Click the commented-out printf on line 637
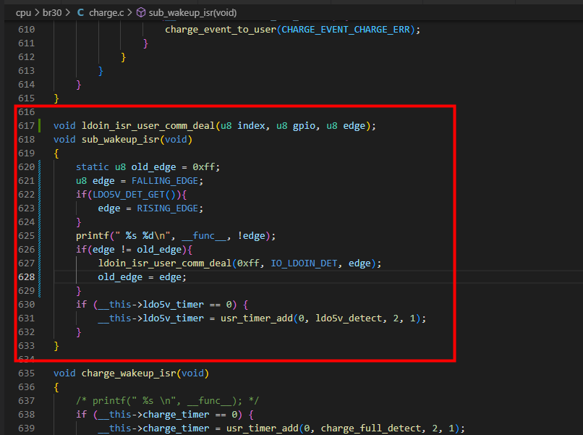 coord(167,401)
